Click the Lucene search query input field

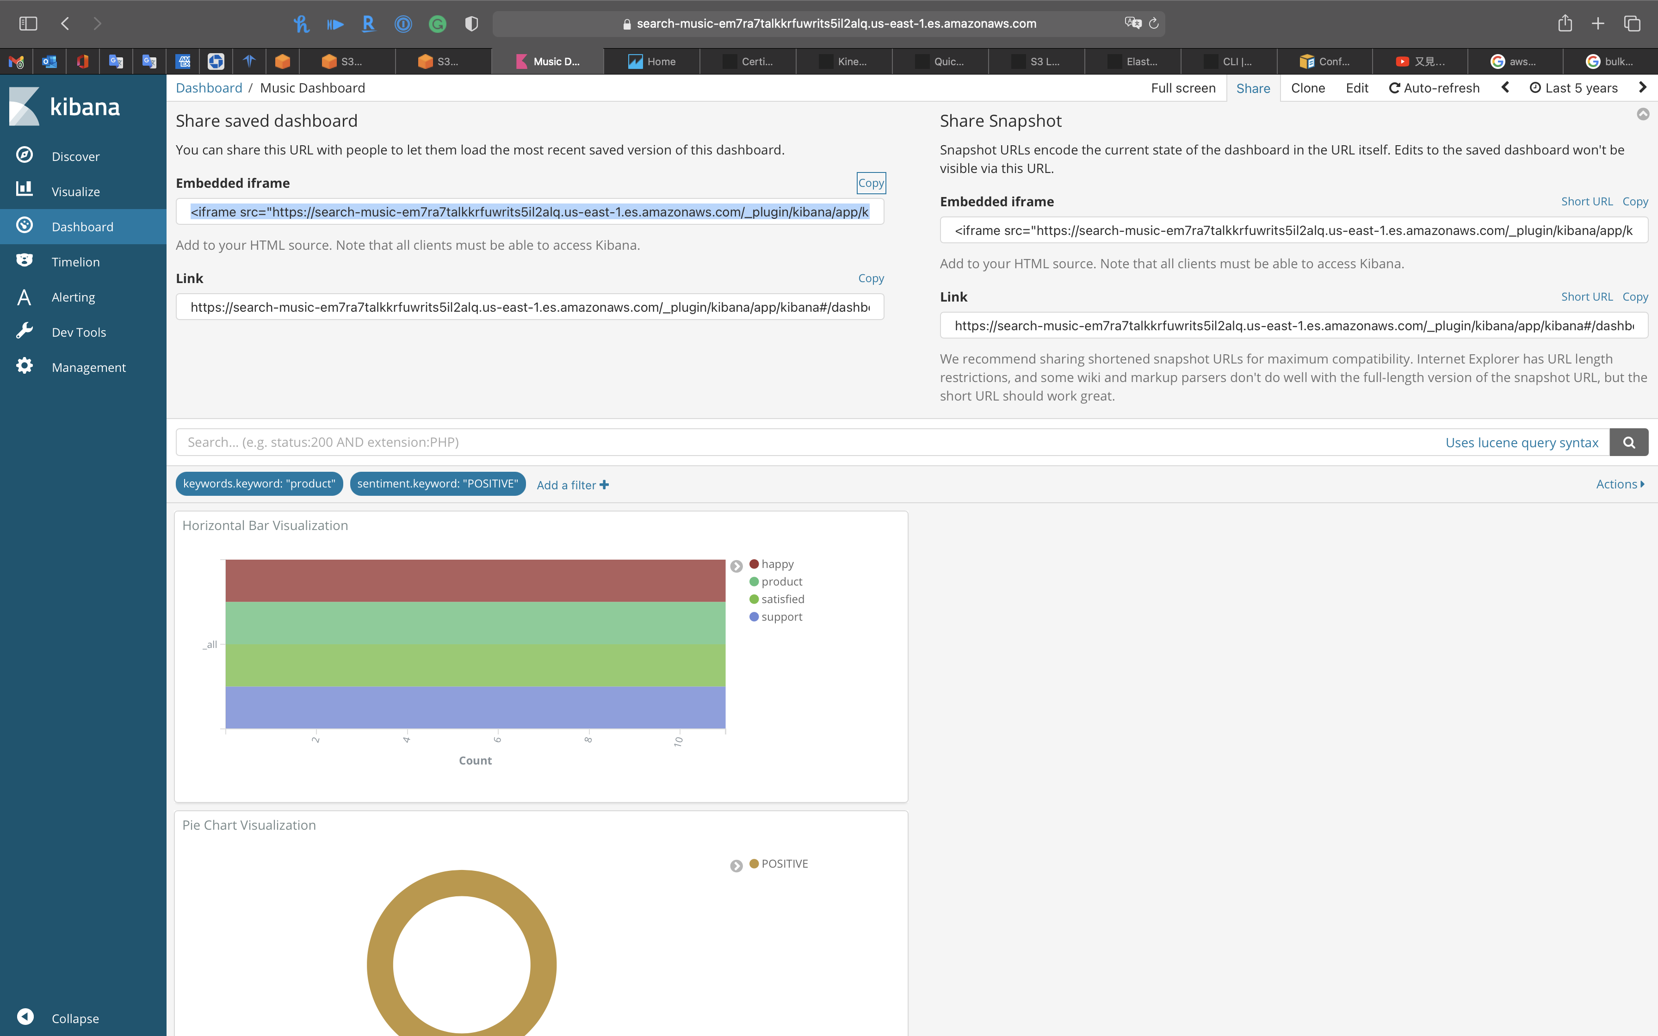pyautogui.click(x=809, y=443)
